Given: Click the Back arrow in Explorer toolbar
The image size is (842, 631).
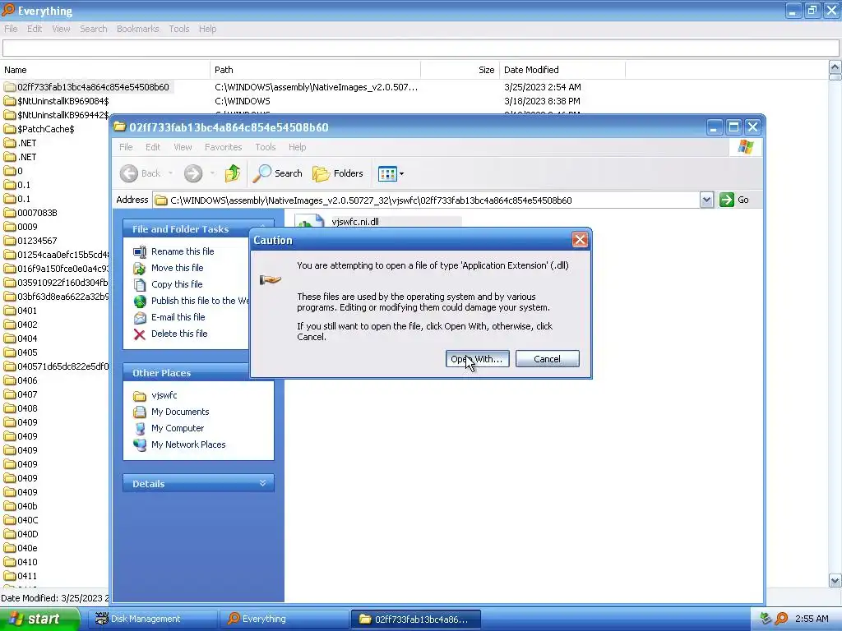Looking at the screenshot, I should (129, 173).
